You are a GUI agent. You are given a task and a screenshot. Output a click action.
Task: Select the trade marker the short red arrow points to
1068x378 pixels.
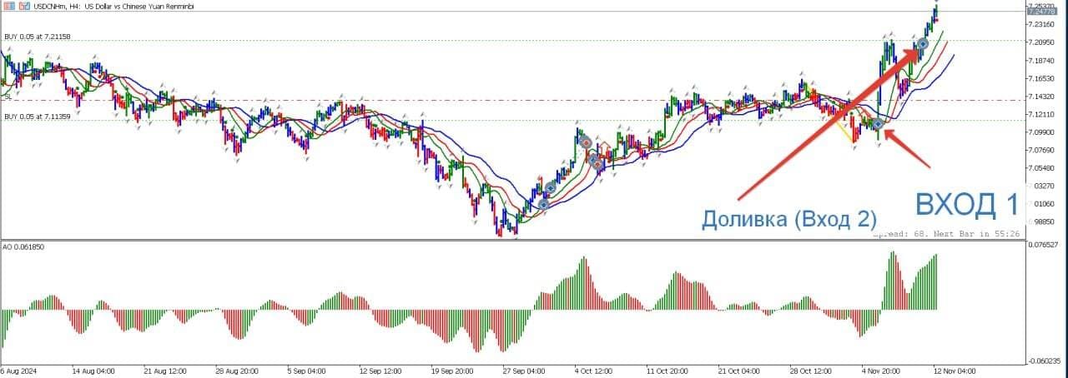[878, 124]
